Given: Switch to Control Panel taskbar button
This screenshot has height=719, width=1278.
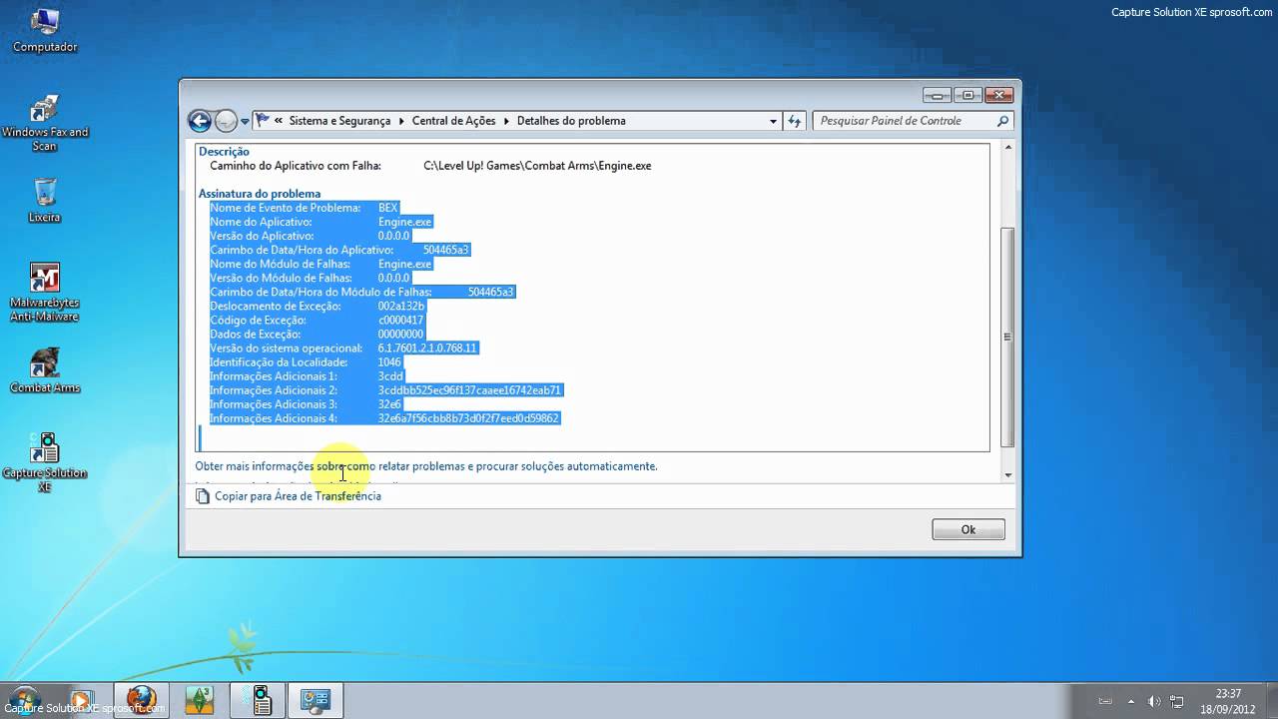Looking at the screenshot, I should click(317, 700).
